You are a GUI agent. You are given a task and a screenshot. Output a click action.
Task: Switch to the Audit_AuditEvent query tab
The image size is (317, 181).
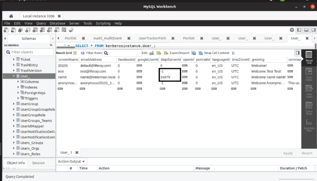click(108, 38)
